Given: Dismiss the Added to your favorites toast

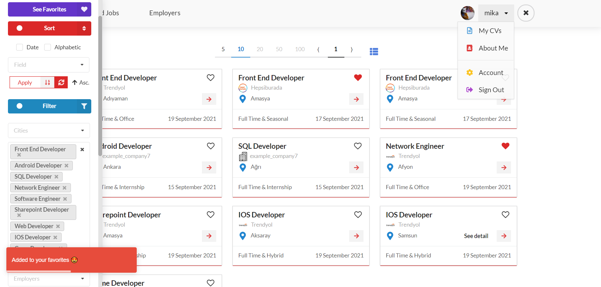Looking at the screenshot, I should (72, 260).
